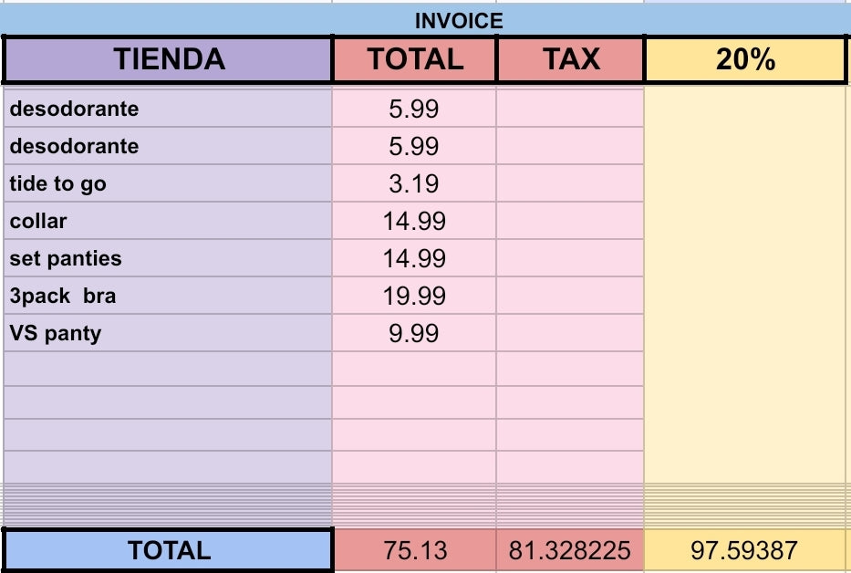Select the 75.13 sum cell
The height and width of the screenshot is (573, 851).
pos(415,550)
